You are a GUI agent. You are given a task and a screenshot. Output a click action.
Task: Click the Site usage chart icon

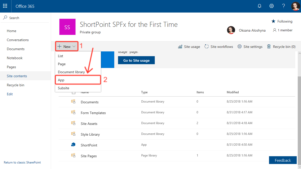(x=180, y=46)
